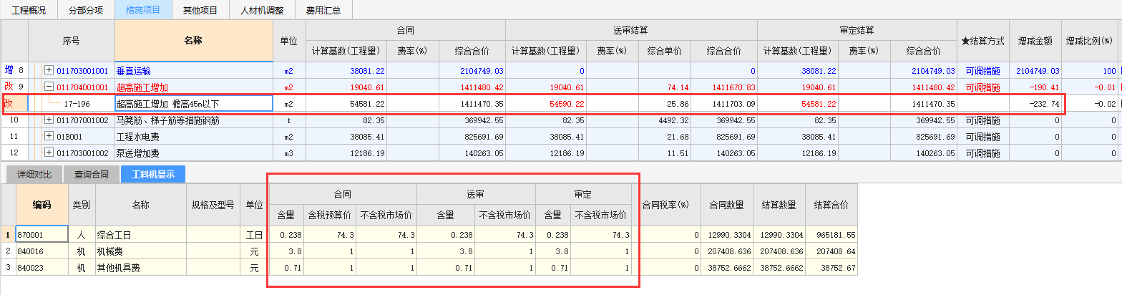Switch to the 工程概况 tab
The height and width of the screenshot is (295, 1122).
(x=29, y=10)
